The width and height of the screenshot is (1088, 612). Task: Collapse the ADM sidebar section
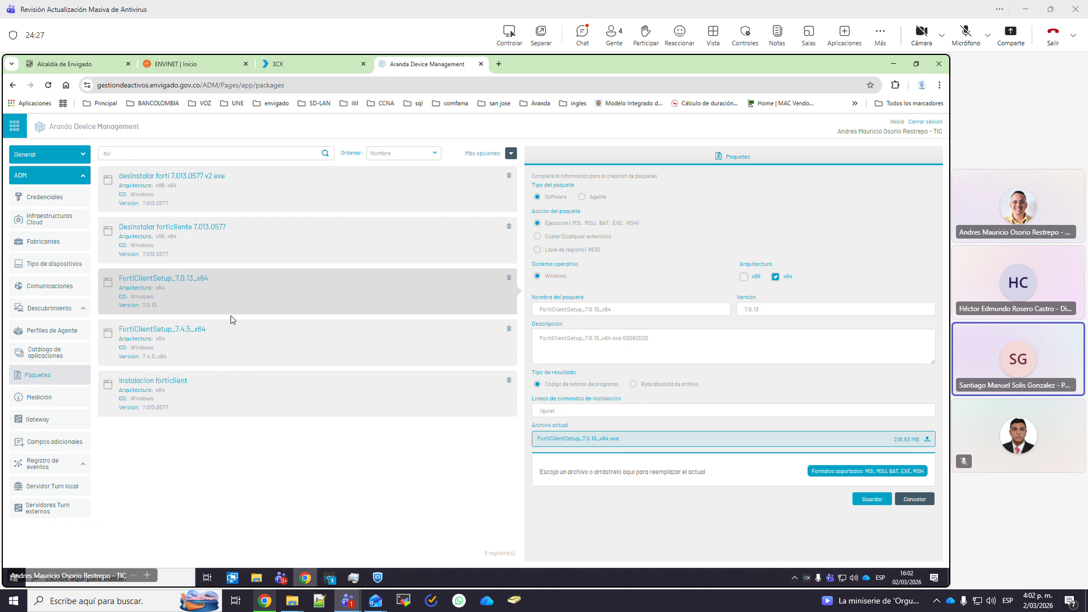[x=50, y=176]
